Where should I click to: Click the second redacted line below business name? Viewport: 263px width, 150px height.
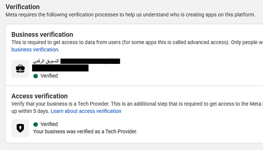[60, 68]
